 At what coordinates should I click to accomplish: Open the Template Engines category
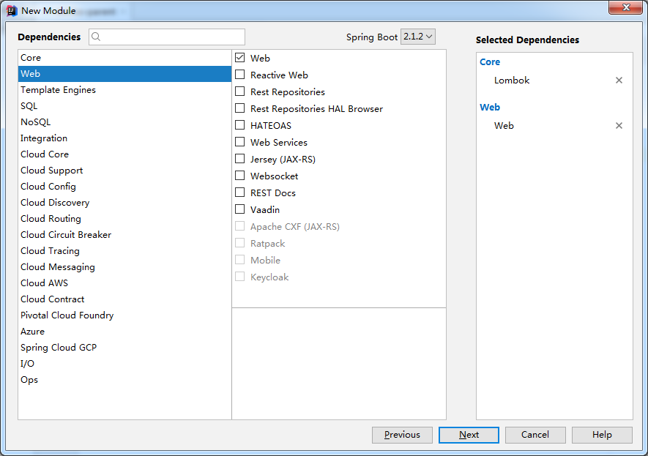point(124,89)
